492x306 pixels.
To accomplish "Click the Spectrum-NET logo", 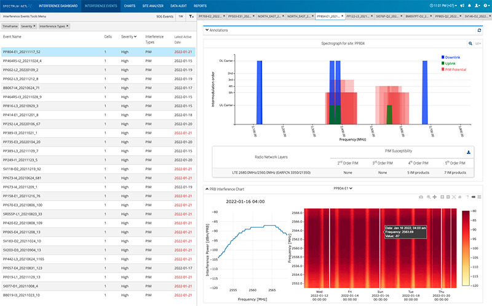I will point(17,6).
